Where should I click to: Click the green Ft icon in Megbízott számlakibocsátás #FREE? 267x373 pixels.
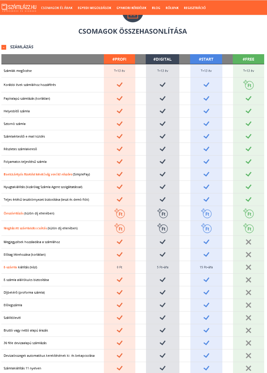tap(248, 228)
